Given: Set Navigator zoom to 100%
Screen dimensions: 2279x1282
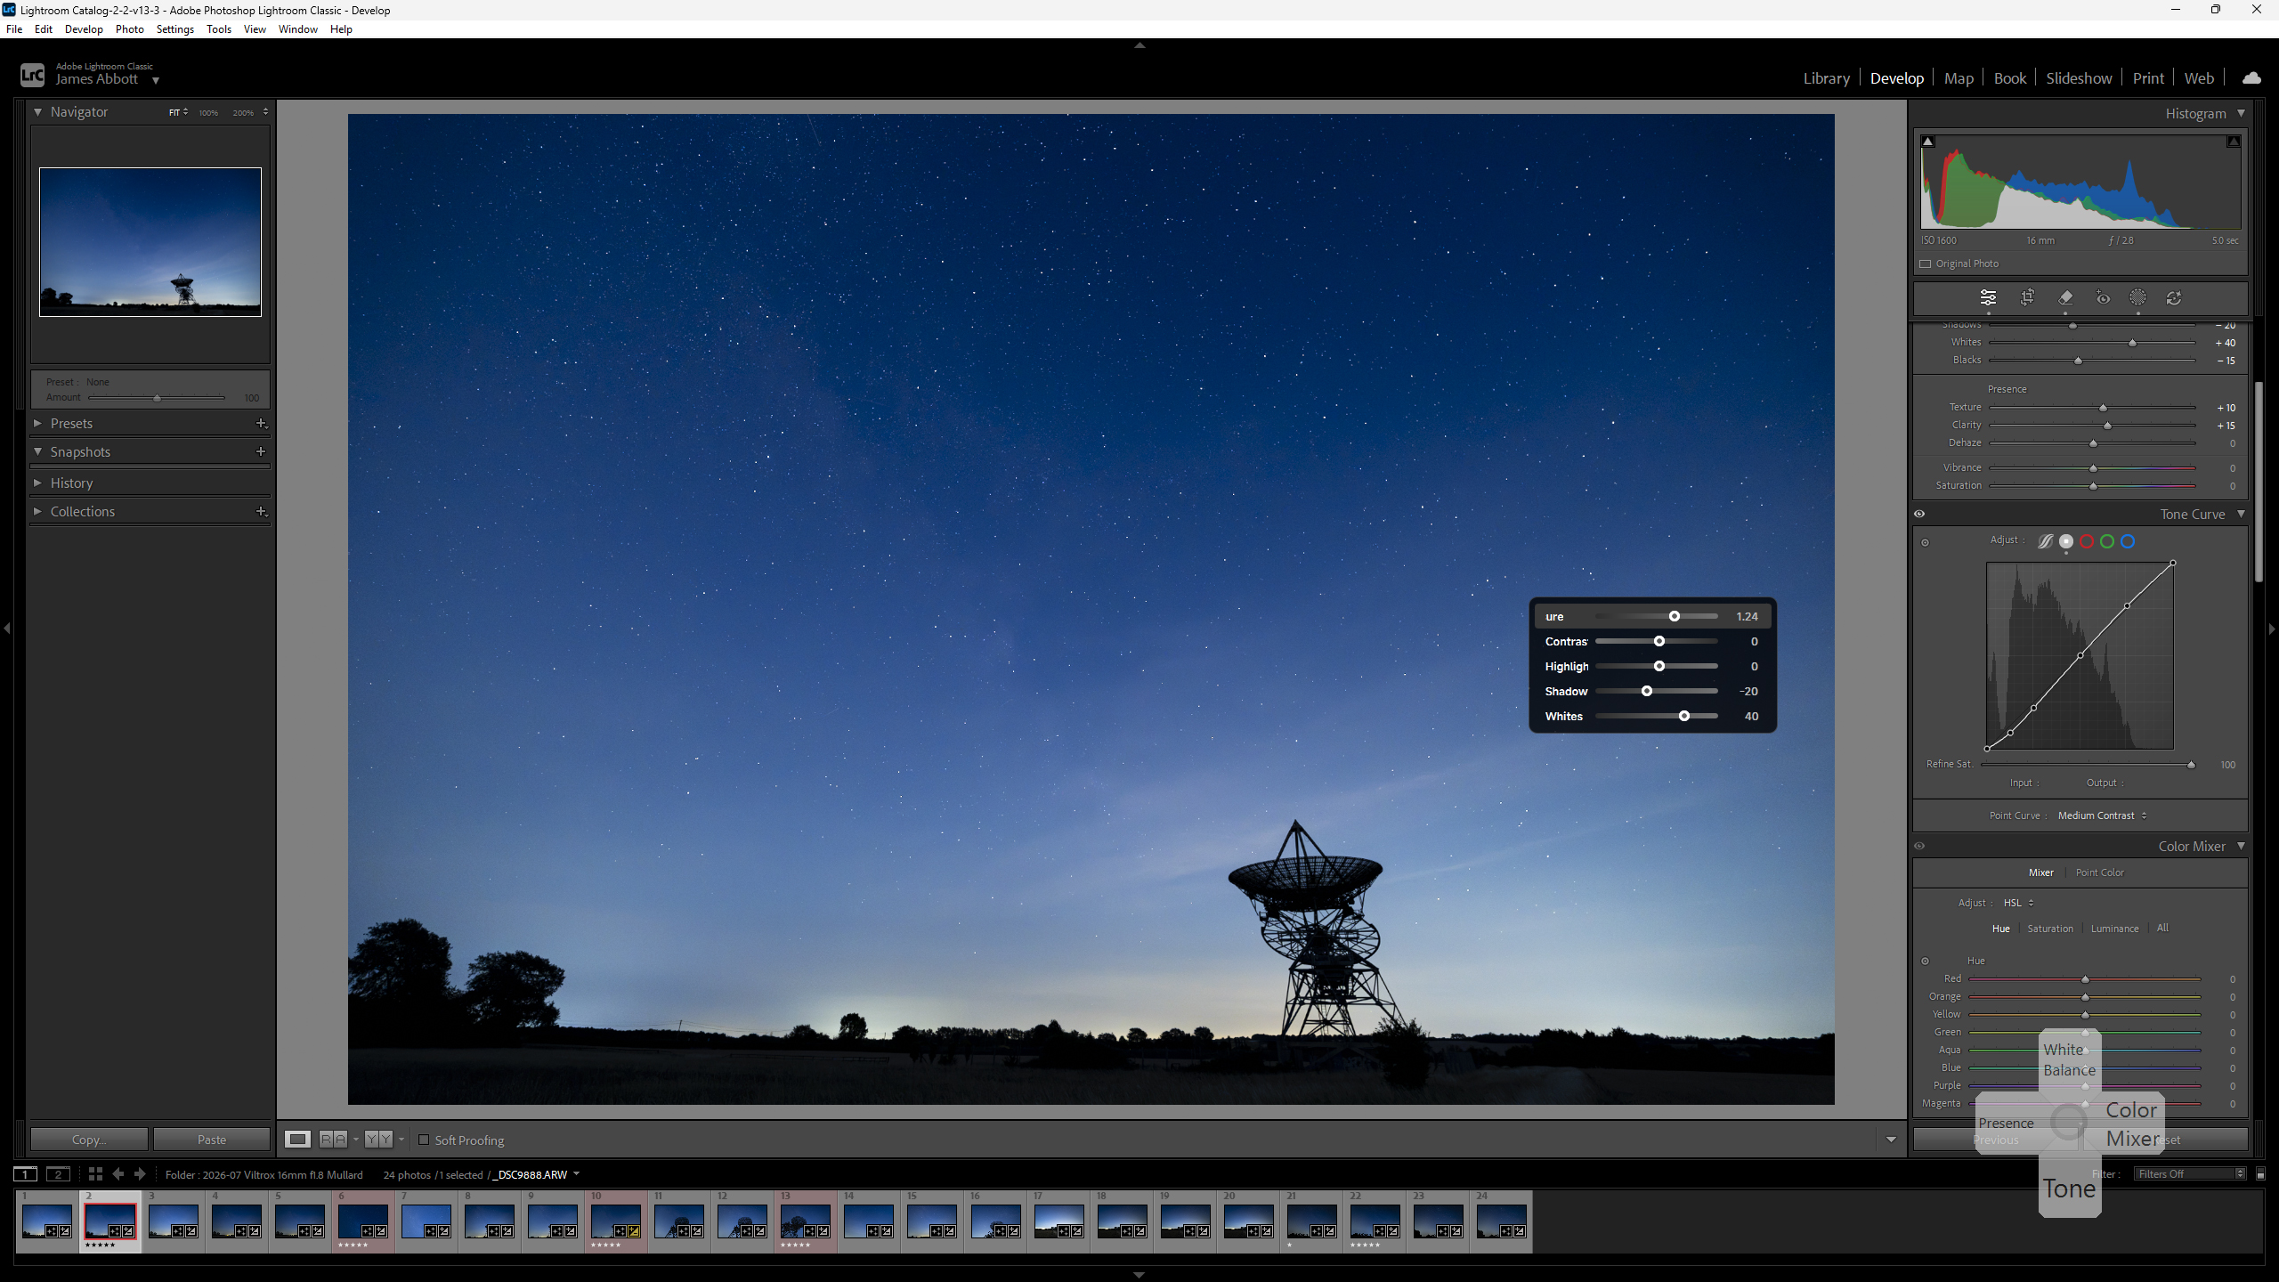Looking at the screenshot, I should coord(208,113).
